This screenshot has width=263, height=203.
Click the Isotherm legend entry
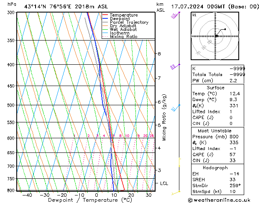119,33
